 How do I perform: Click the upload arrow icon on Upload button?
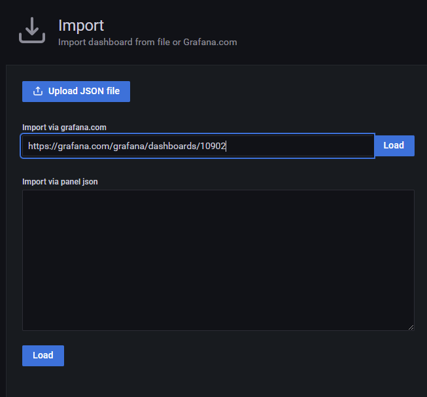coord(38,92)
